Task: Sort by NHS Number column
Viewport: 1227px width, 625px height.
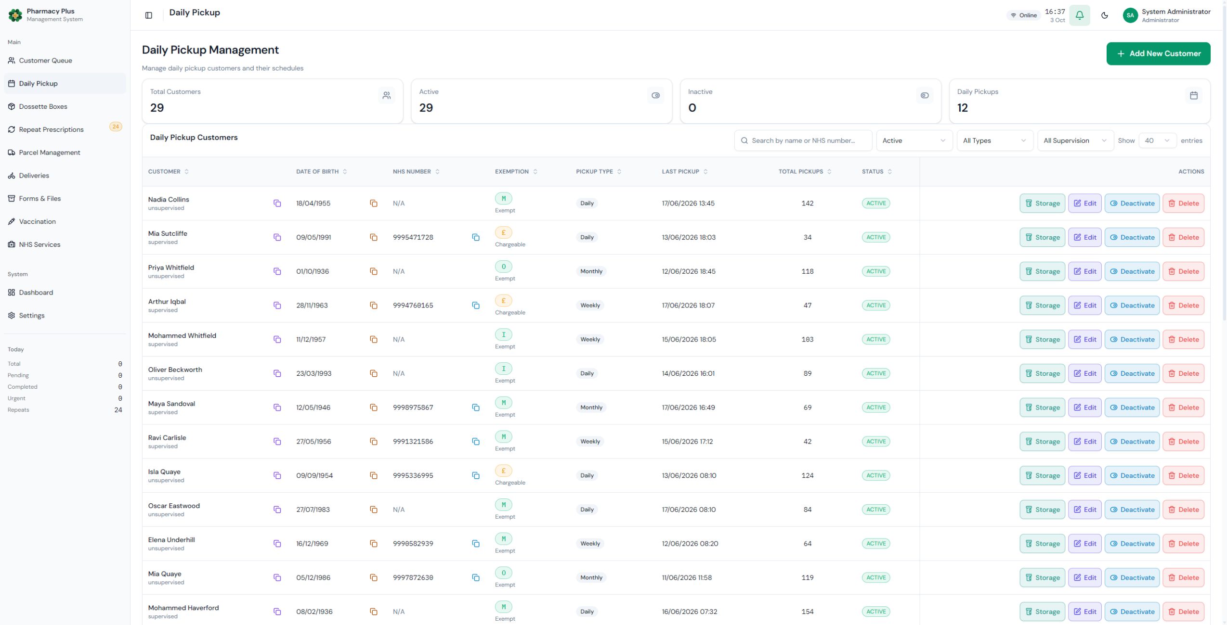Action: point(416,172)
